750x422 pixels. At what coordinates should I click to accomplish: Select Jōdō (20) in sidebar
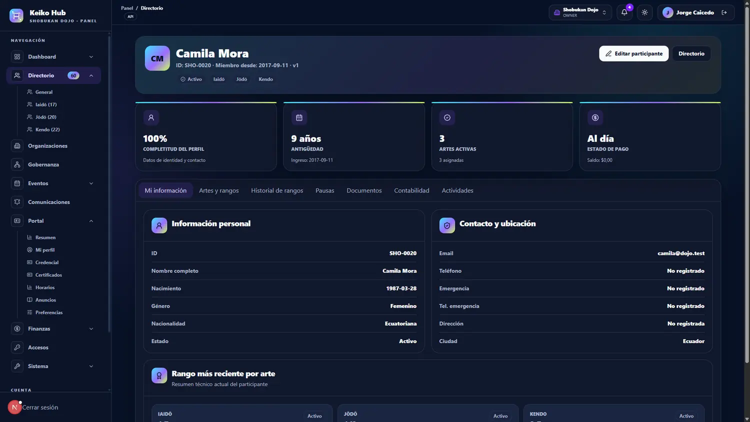point(46,117)
